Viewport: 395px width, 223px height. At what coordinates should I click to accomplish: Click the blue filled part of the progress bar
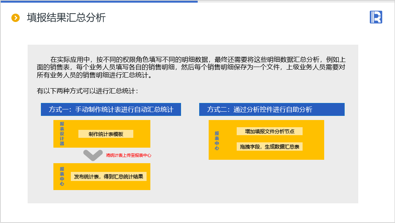tap(98, 1)
